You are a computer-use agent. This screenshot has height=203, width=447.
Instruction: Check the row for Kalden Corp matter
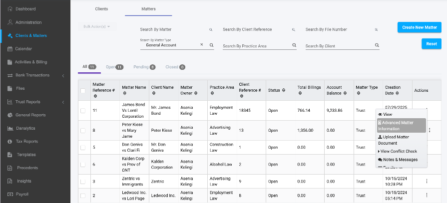click(83, 164)
